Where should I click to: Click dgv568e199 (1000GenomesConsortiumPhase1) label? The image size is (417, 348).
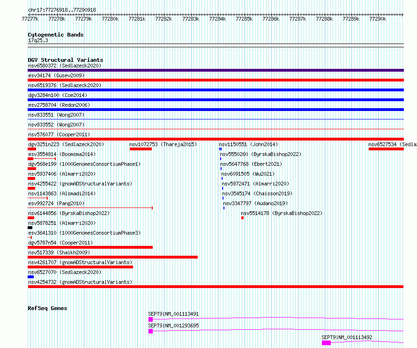click(84, 164)
